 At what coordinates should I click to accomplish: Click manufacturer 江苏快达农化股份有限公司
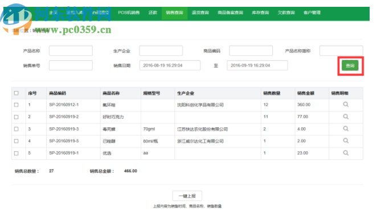[x=202, y=129]
